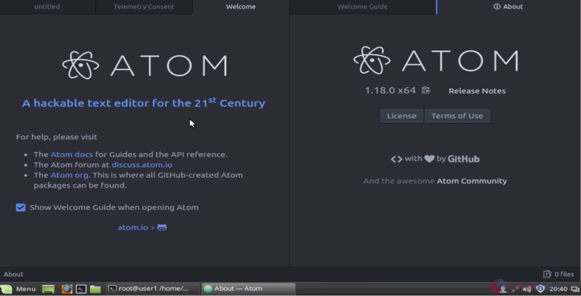
Task: Select the Welcome tab
Action: (241, 7)
